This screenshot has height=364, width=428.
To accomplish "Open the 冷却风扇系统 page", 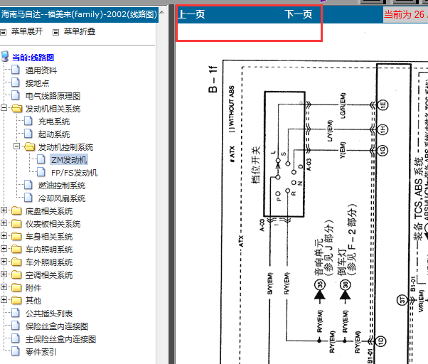I will click(x=62, y=198).
